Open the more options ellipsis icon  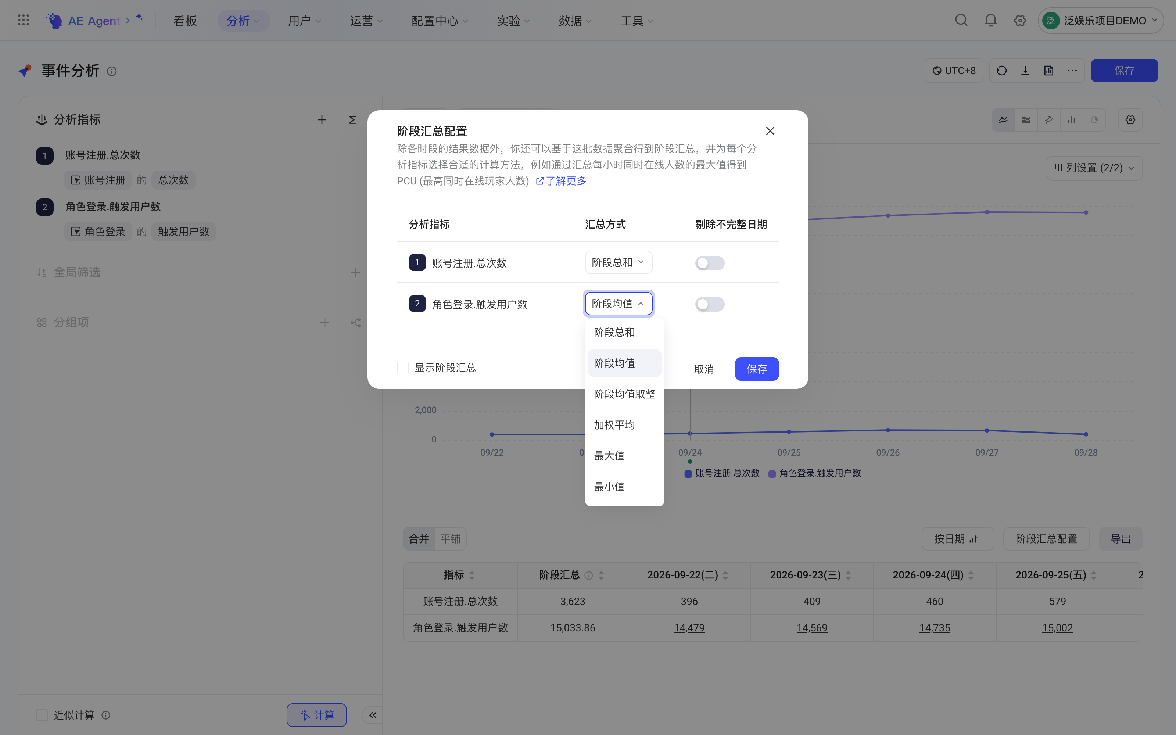[1072, 71]
